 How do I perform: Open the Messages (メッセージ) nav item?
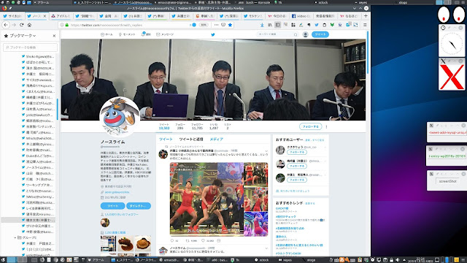pos(165,34)
